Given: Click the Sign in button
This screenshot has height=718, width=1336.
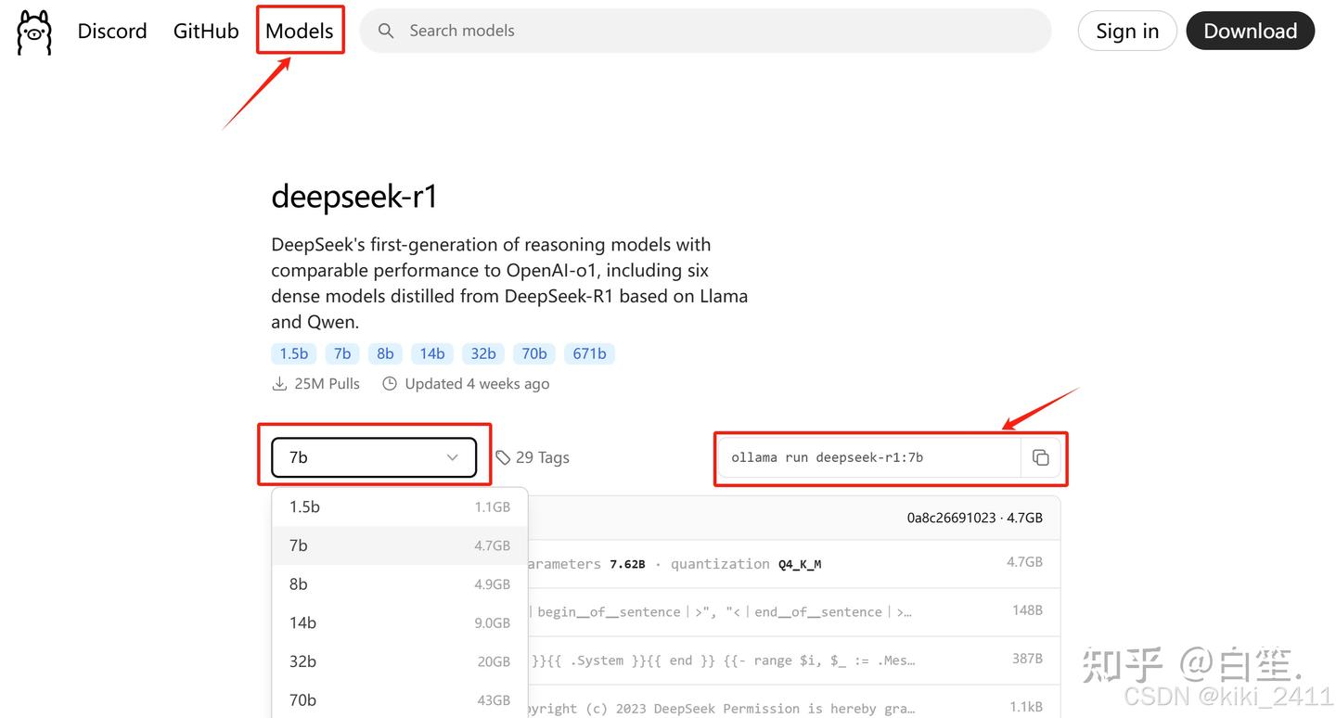Looking at the screenshot, I should [1126, 30].
